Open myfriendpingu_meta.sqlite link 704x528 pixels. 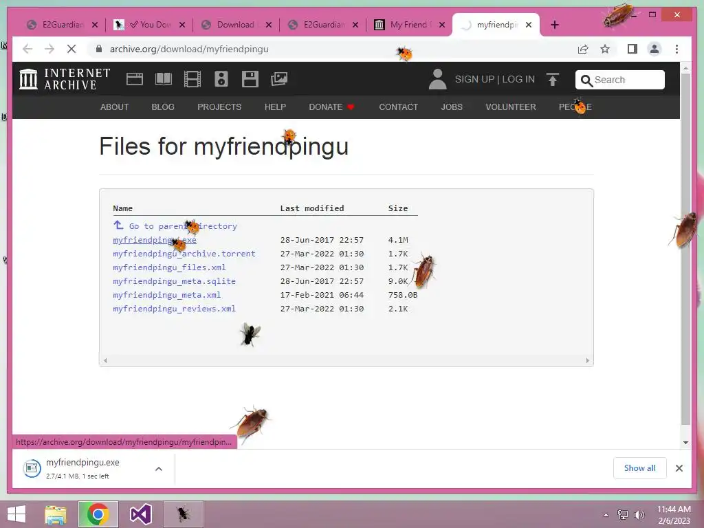[174, 281]
